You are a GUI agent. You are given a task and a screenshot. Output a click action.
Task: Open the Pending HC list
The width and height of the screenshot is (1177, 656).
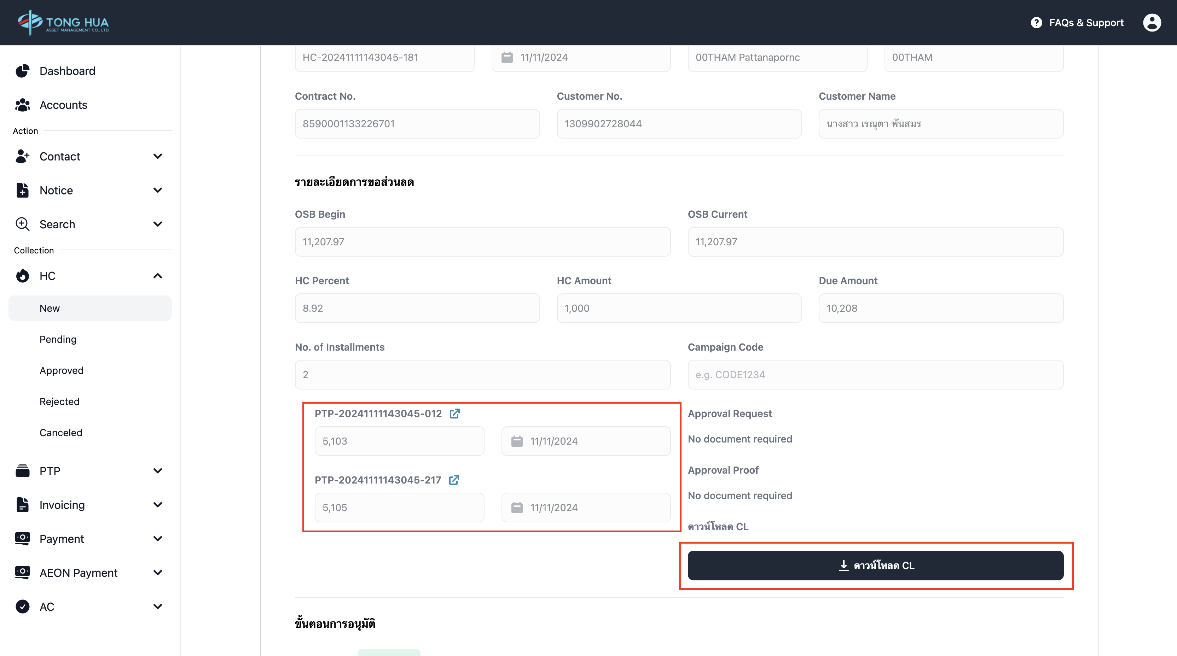pos(58,339)
